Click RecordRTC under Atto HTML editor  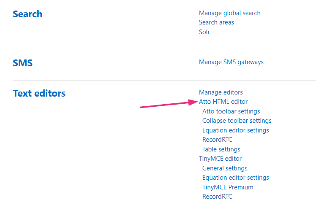(x=217, y=140)
